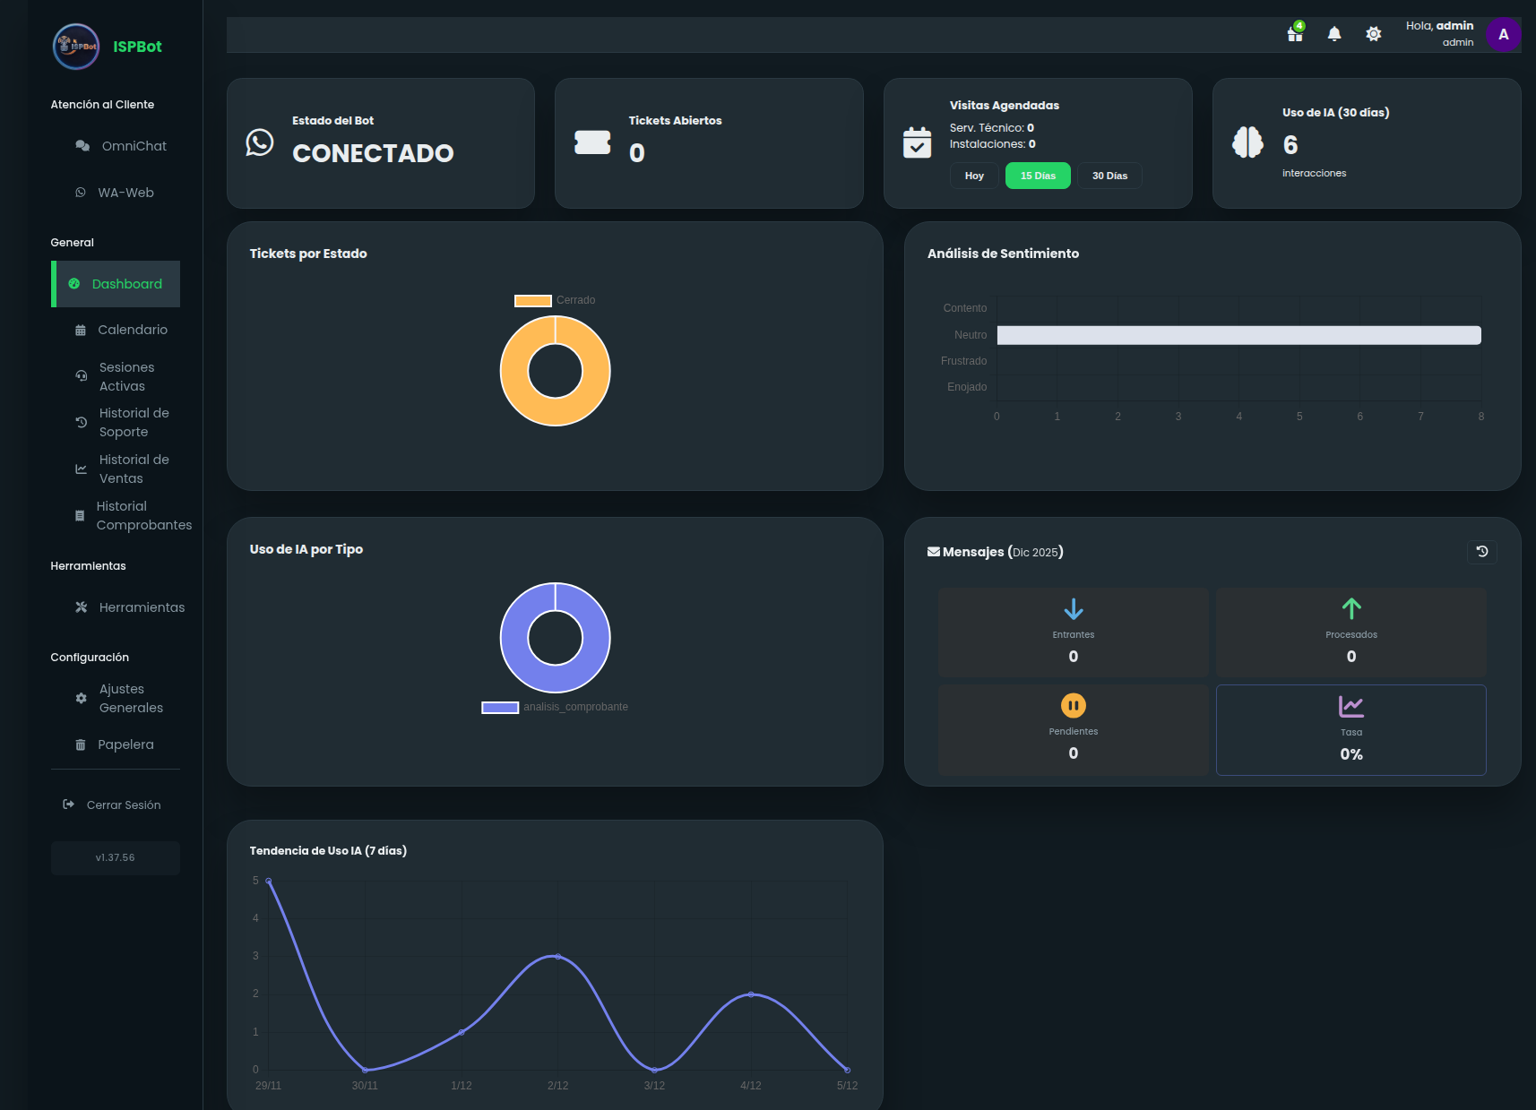Select the Sesiones Activas sidebar icon
The height and width of the screenshot is (1110, 1536).
81,376
